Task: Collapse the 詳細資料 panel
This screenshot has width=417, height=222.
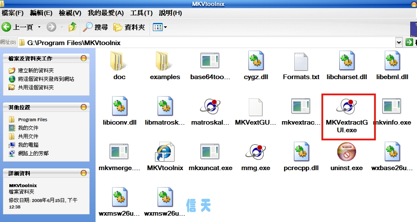Action: [84, 173]
